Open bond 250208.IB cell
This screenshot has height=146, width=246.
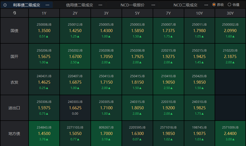pyautogui.click(x=137, y=56)
